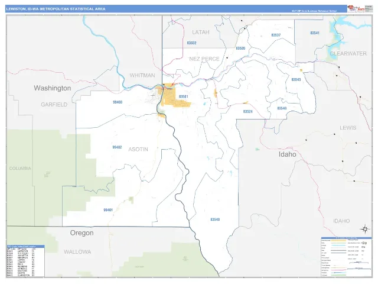
Task: Click ZIP code label "83832"
Action: (x=191, y=43)
